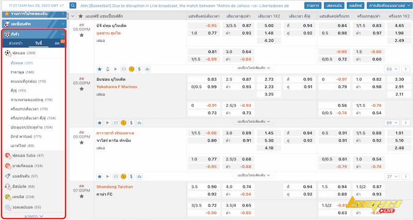Expand the รายการโปรดของฉัน favorites panel
413x220 pixels.
pyautogui.click(x=34, y=14)
